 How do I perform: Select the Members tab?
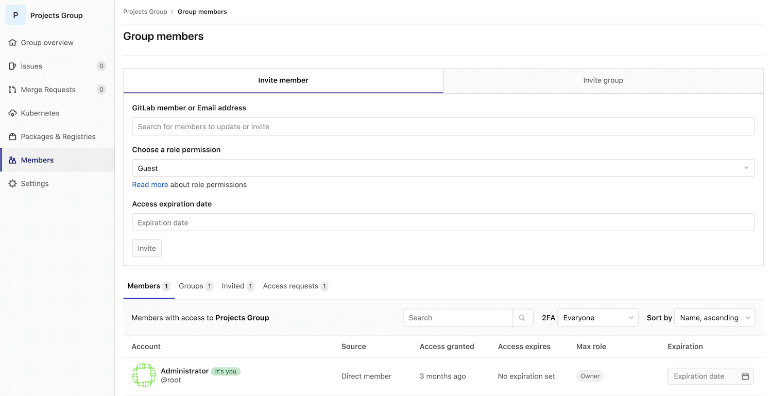[149, 286]
